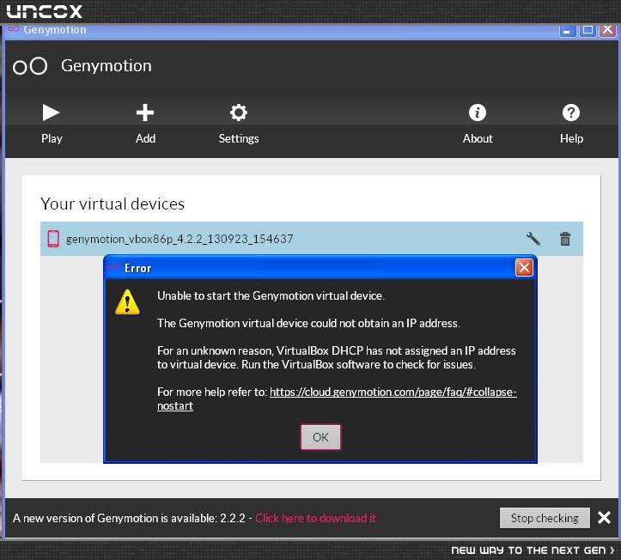Click wrench icon to configure virtual device

[533, 239]
